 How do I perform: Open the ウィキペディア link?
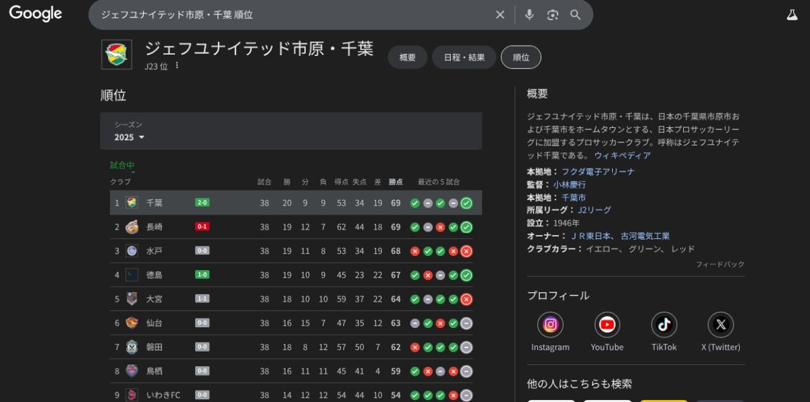pos(622,156)
